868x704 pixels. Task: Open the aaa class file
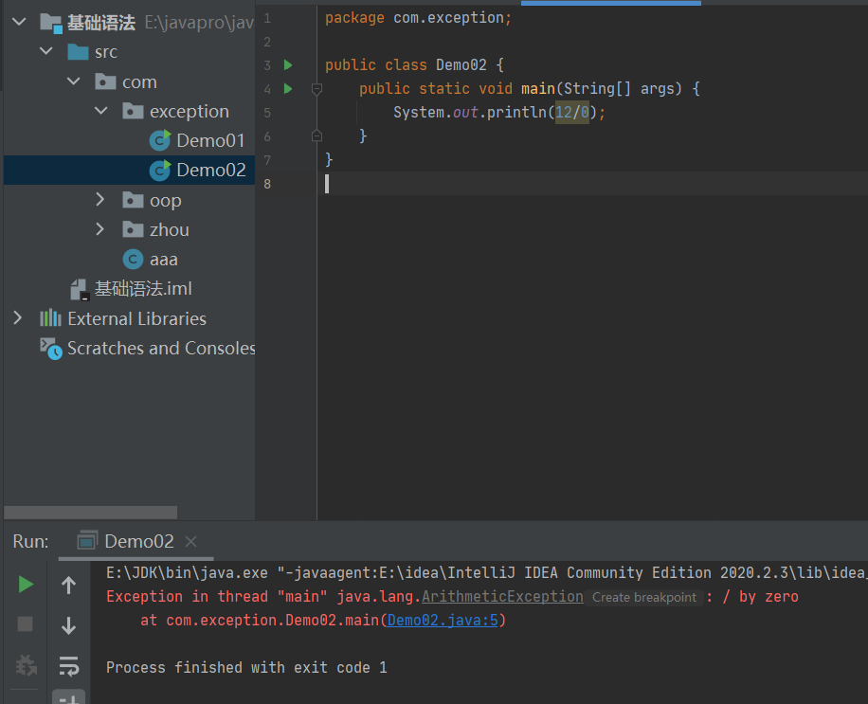coord(164,259)
